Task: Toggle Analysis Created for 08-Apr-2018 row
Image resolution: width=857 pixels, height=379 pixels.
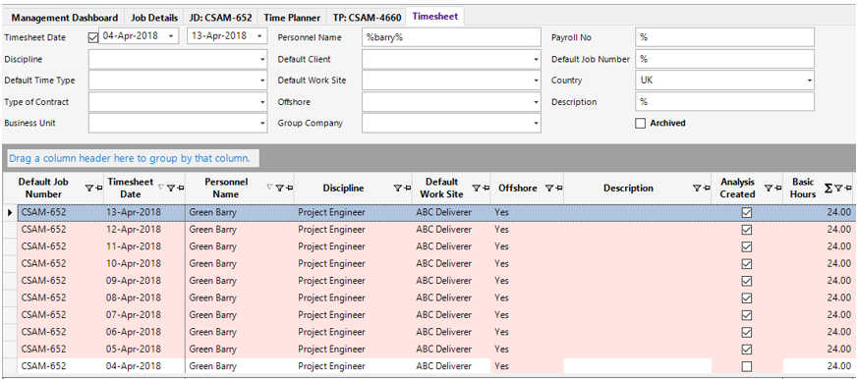Action: coord(747,298)
